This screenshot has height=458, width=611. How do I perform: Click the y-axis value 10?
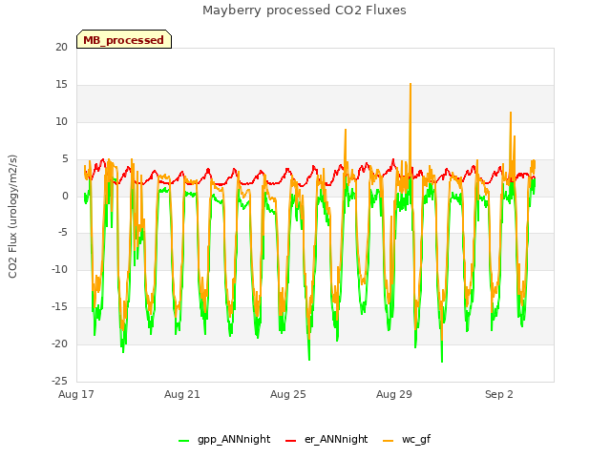point(61,122)
